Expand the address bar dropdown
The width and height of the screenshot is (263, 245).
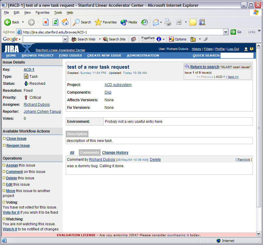tap(226, 32)
